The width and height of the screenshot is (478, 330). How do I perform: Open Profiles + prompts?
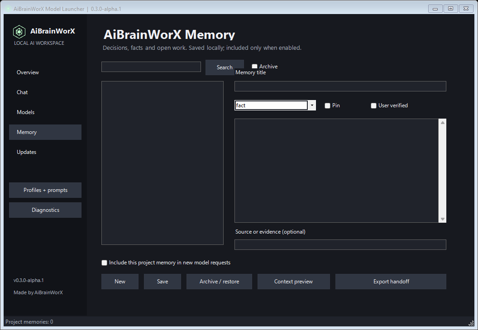[45, 190]
